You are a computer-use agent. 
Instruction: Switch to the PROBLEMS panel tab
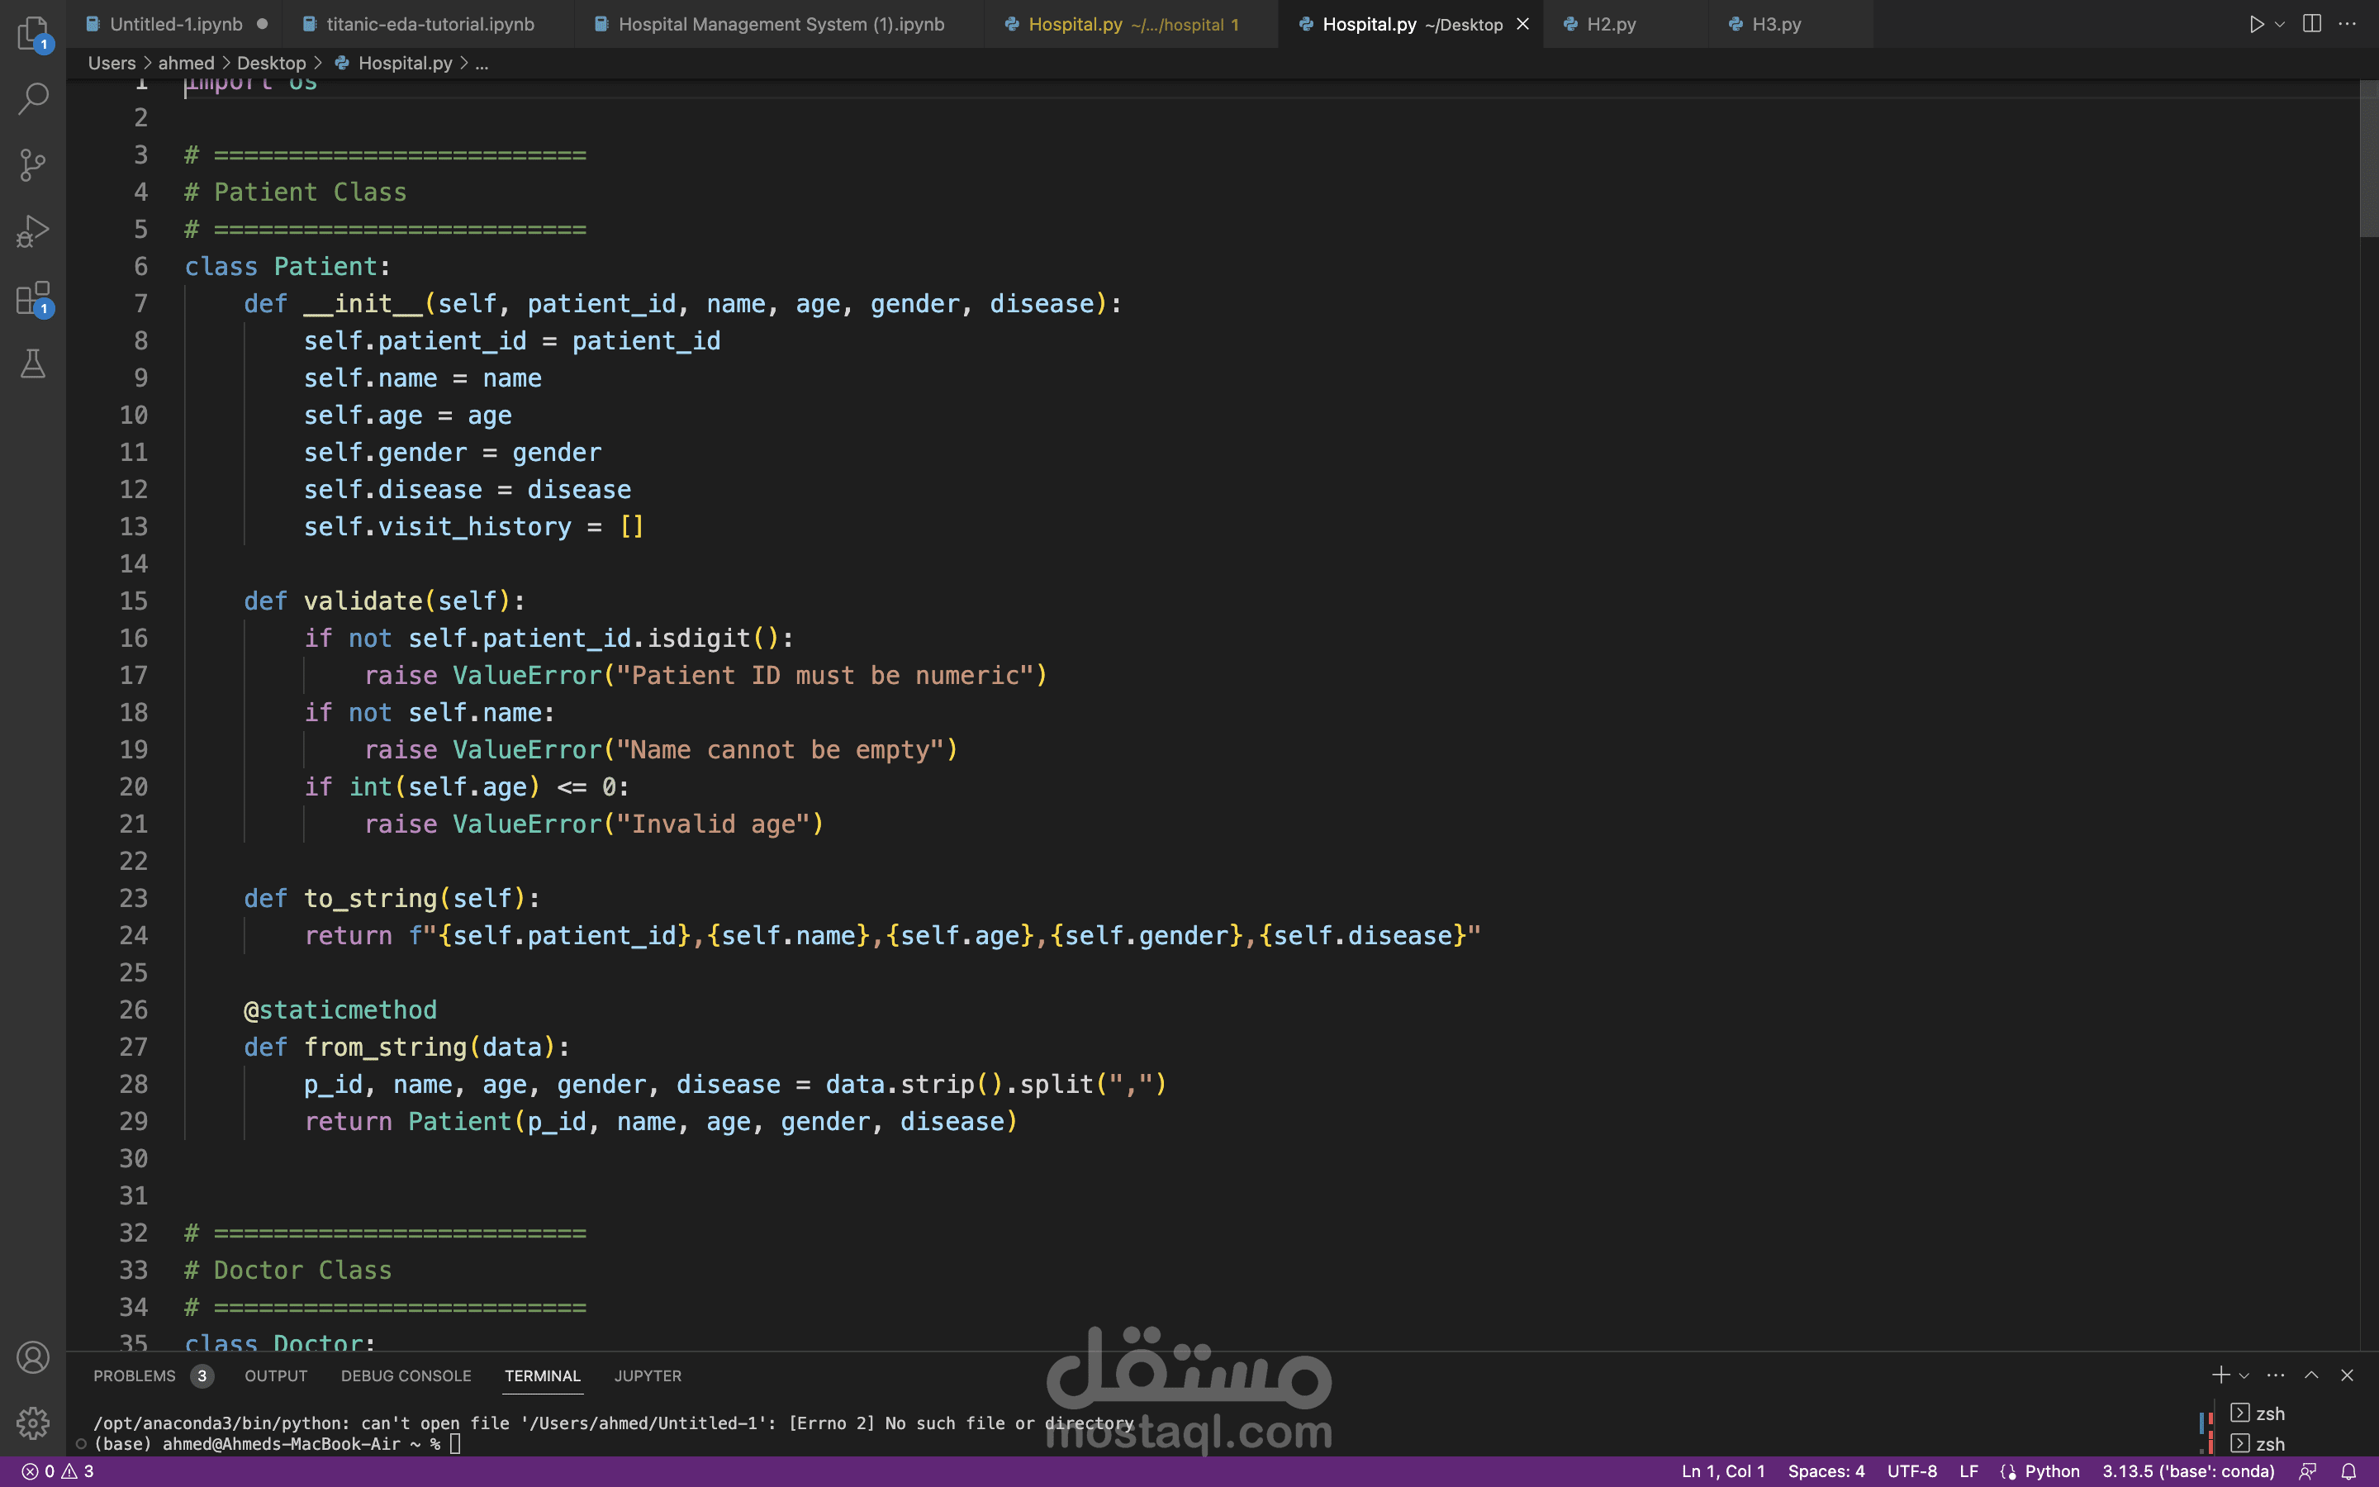point(135,1375)
